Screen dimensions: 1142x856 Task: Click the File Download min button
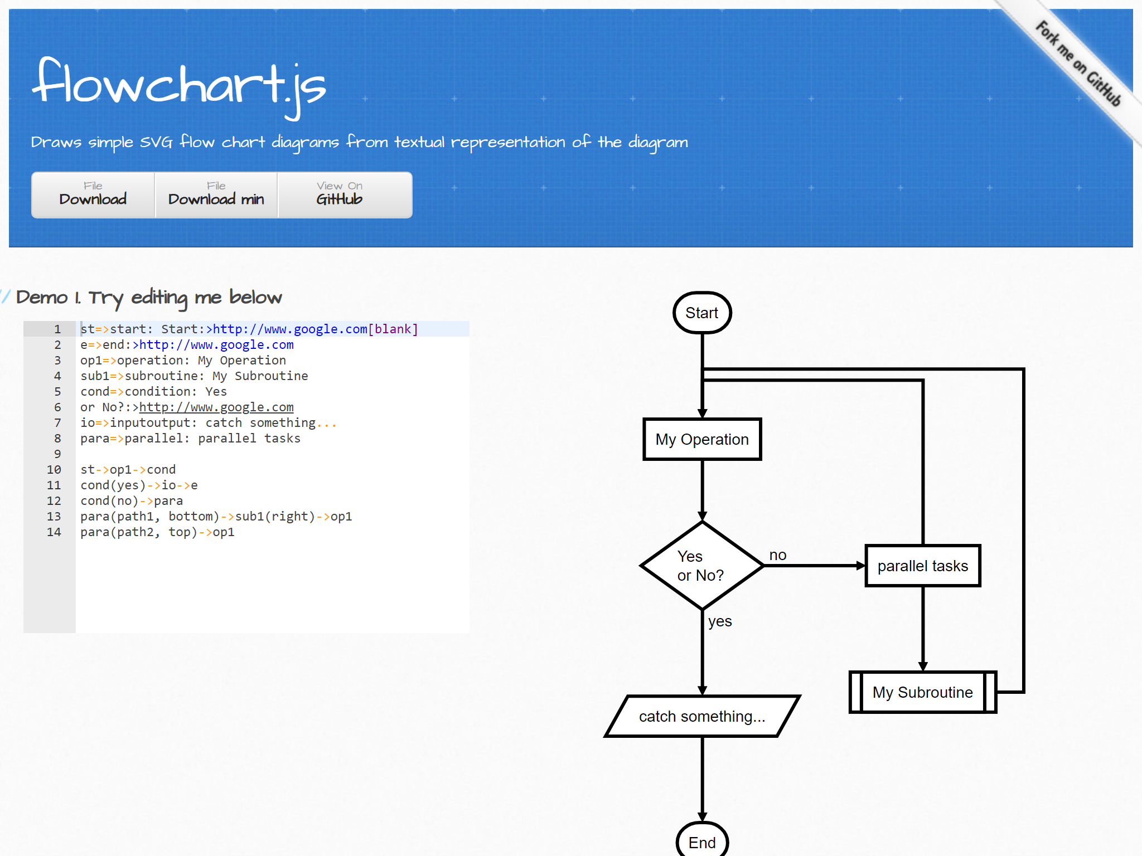tap(216, 194)
